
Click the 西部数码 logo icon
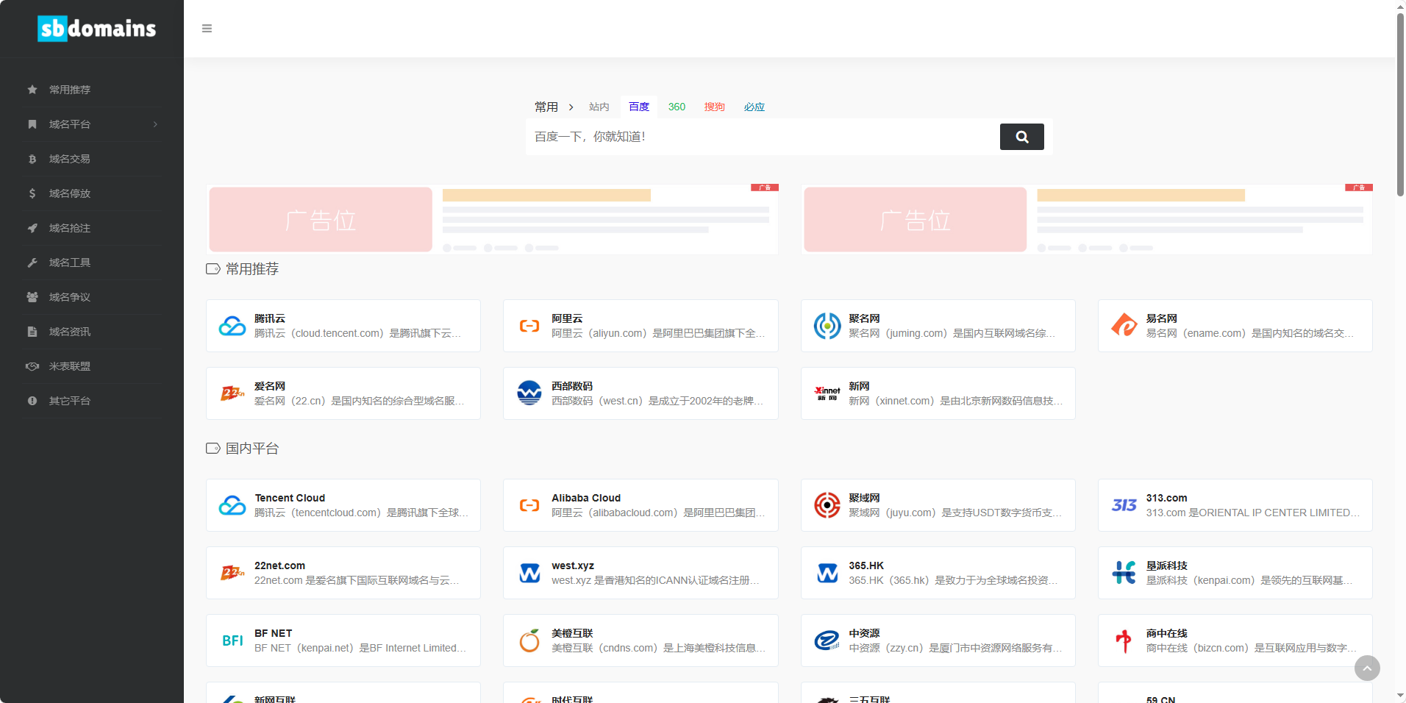point(529,393)
